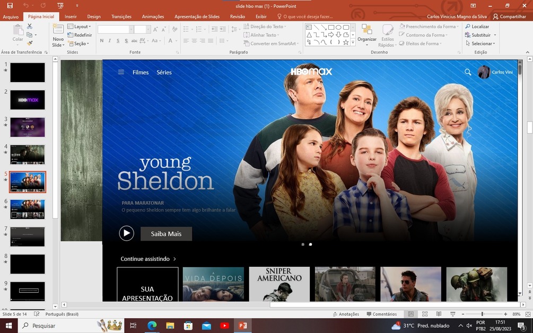Open Direção do Texto dropdown
The width and height of the screenshot is (533, 333).
(265, 27)
